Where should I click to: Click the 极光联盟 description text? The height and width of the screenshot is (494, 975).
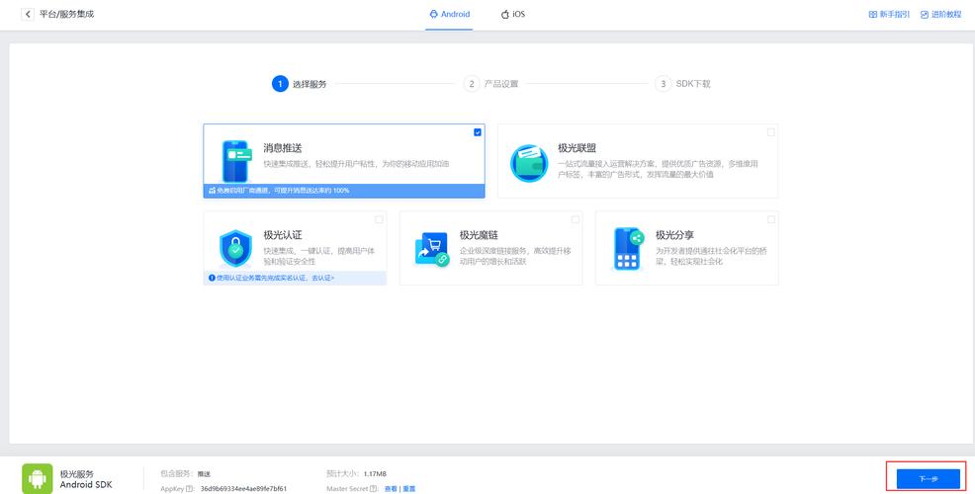[658, 169]
